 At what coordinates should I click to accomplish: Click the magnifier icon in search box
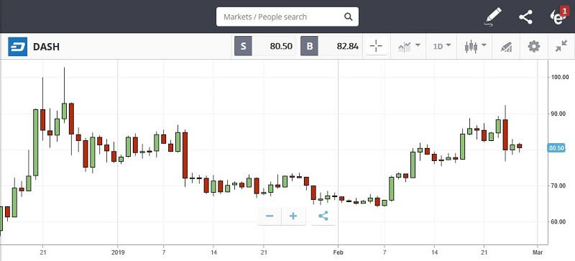(x=348, y=17)
